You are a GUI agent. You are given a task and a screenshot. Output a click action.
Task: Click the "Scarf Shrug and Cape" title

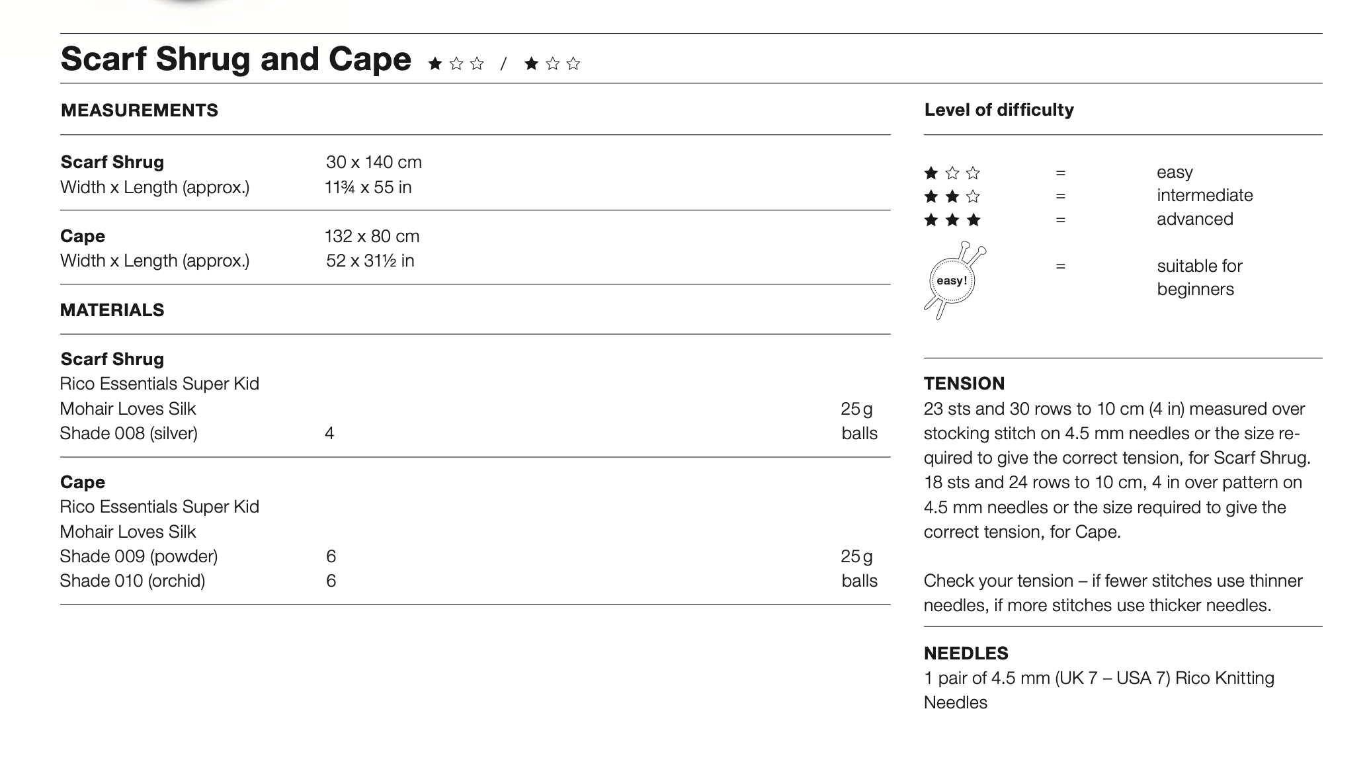tap(235, 59)
